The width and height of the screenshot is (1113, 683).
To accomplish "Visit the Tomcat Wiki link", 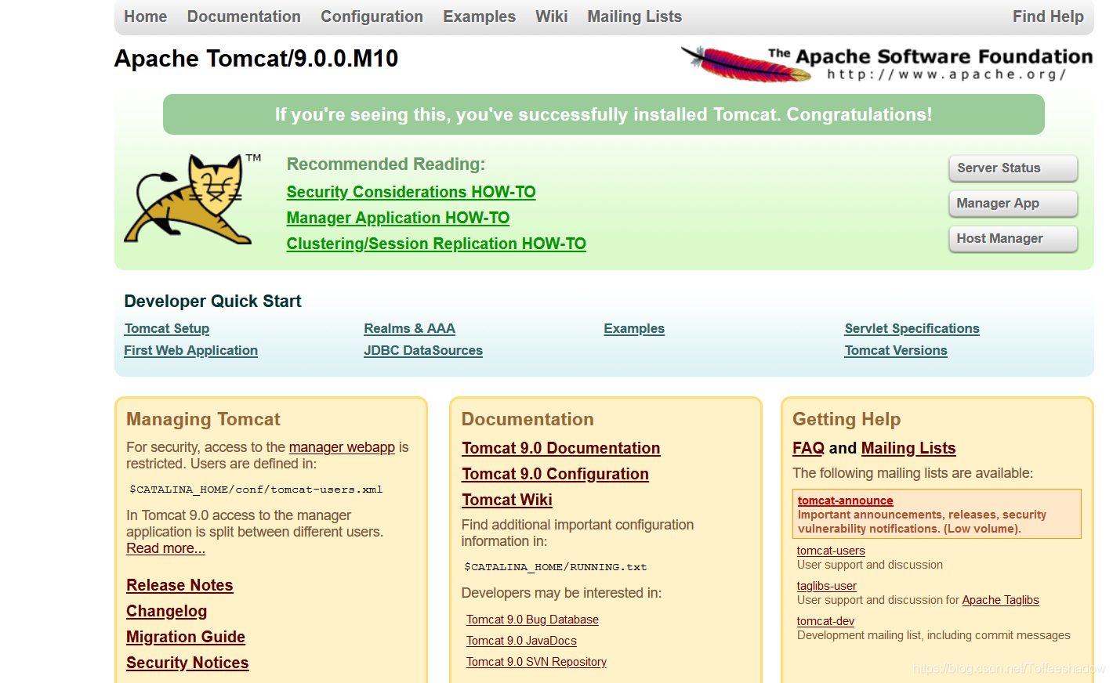I will (506, 500).
